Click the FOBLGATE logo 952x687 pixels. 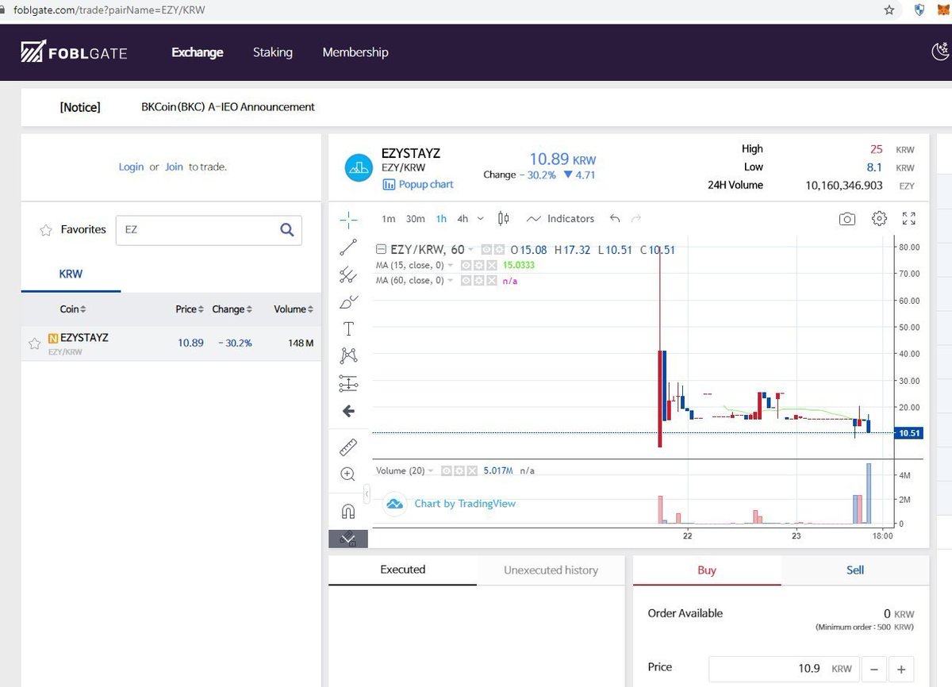tap(74, 52)
